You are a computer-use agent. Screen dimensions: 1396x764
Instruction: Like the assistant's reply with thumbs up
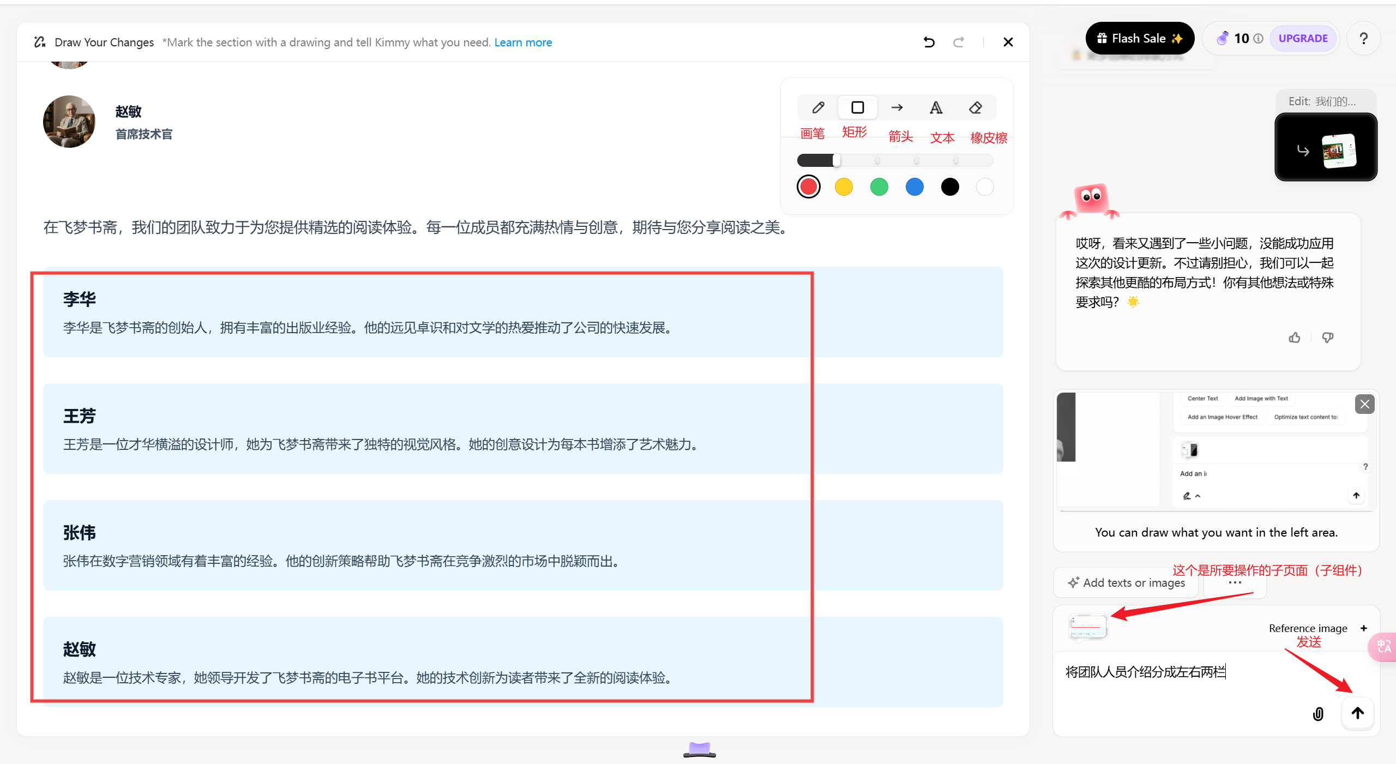point(1295,338)
